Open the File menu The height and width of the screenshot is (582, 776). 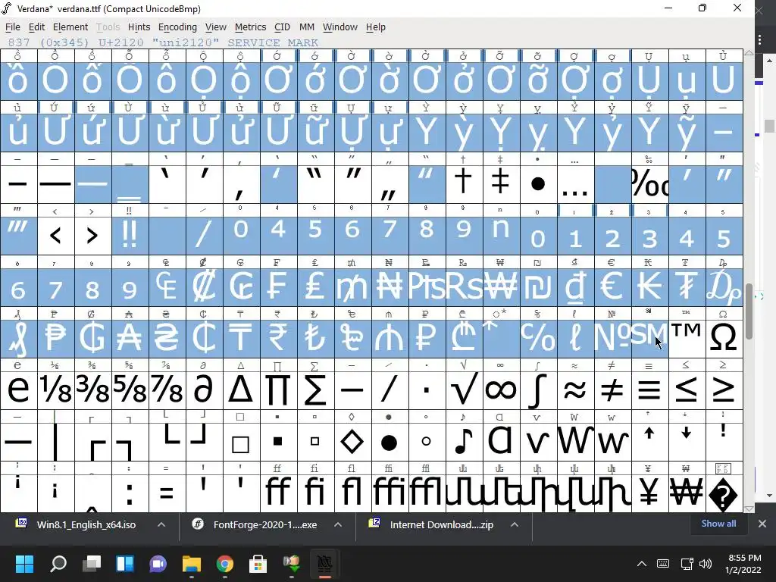[x=13, y=27]
